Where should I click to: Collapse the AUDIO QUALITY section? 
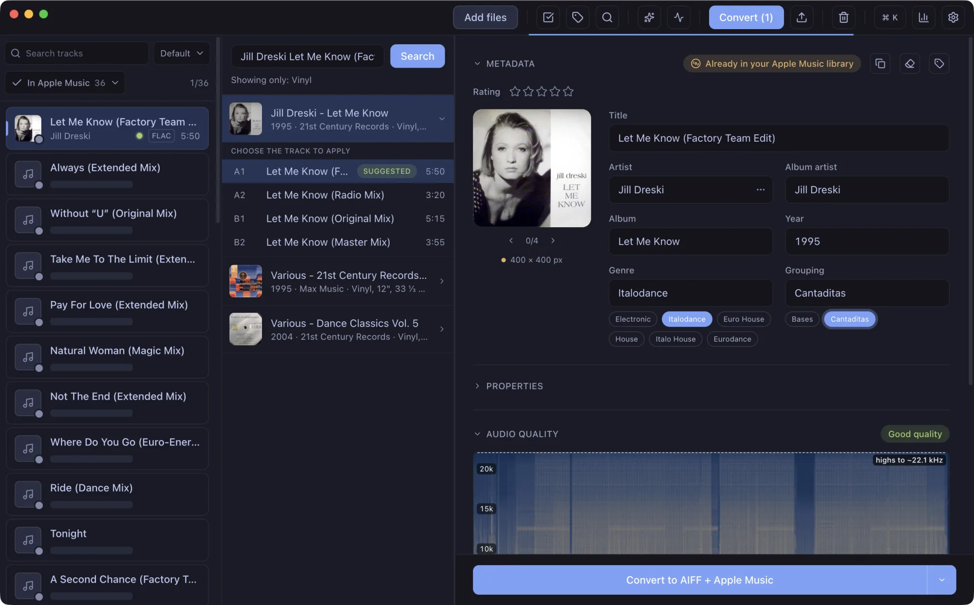(x=477, y=434)
